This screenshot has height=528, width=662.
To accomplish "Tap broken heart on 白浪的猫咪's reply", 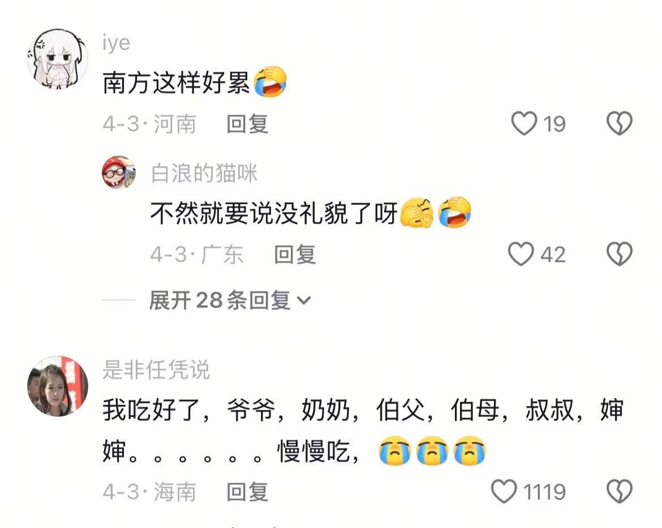I will pyautogui.click(x=620, y=254).
